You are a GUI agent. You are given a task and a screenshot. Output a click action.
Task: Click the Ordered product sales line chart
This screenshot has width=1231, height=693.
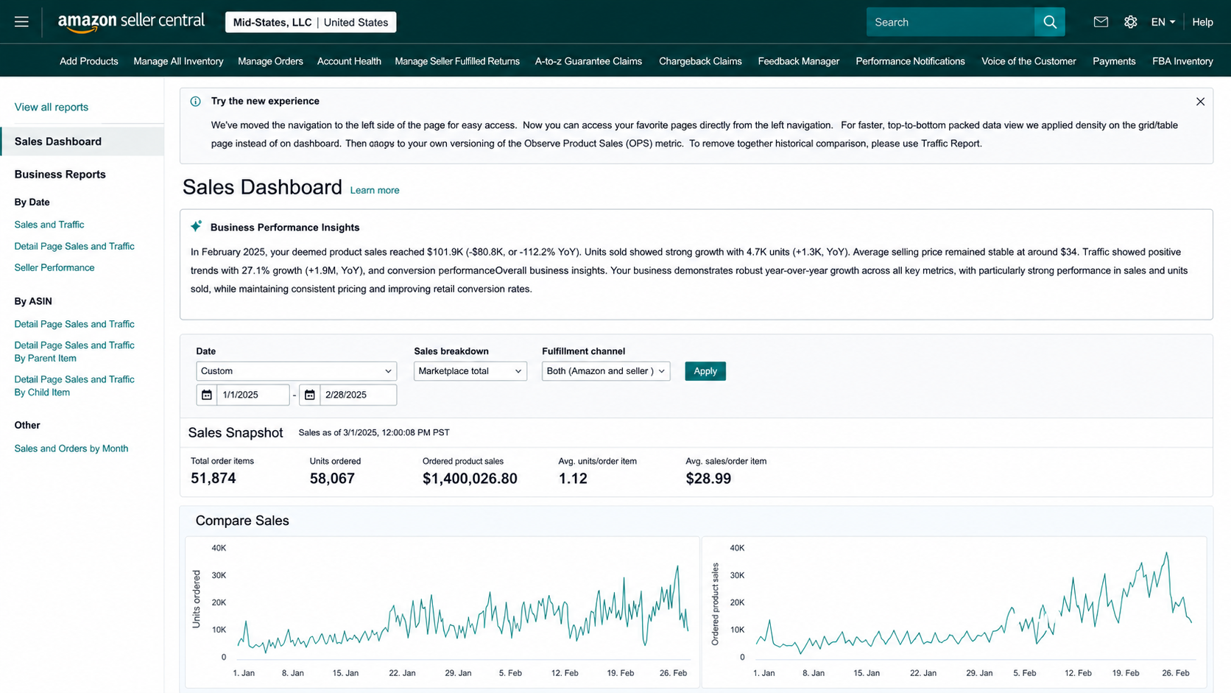coord(974,604)
